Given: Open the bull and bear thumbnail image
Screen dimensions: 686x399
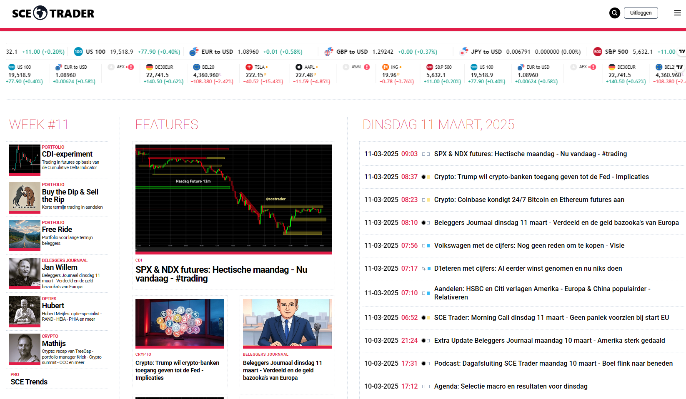Looking at the screenshot, I should (25, 198).
